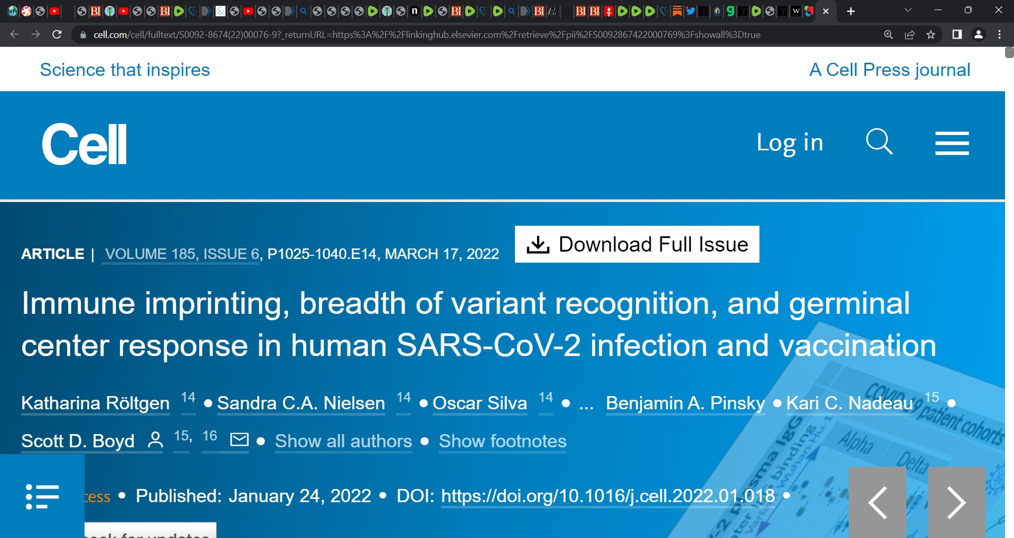The height and width of the screenshot is (538, 1014).
Task: Open author Oscar Silva
Action: coord(480,403)
